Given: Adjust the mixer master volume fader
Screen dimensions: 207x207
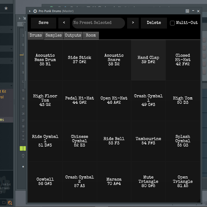Looking at the screenshot, I should point(22,55).
